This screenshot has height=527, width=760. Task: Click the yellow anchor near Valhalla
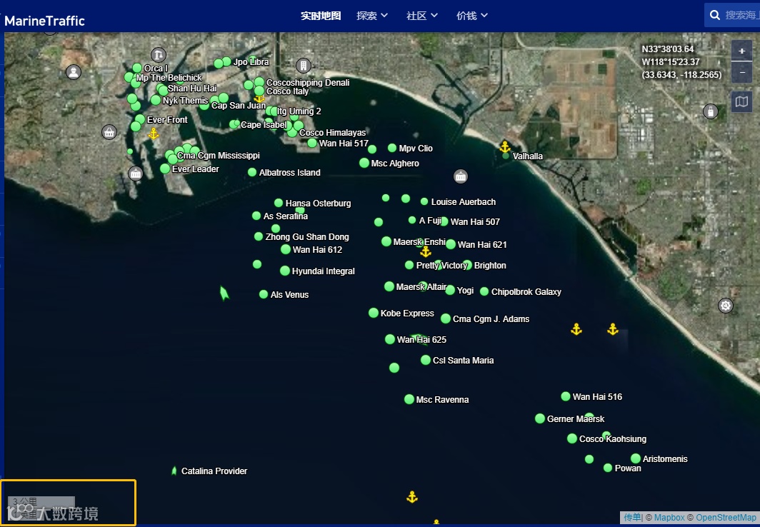(x=505, y=146)
